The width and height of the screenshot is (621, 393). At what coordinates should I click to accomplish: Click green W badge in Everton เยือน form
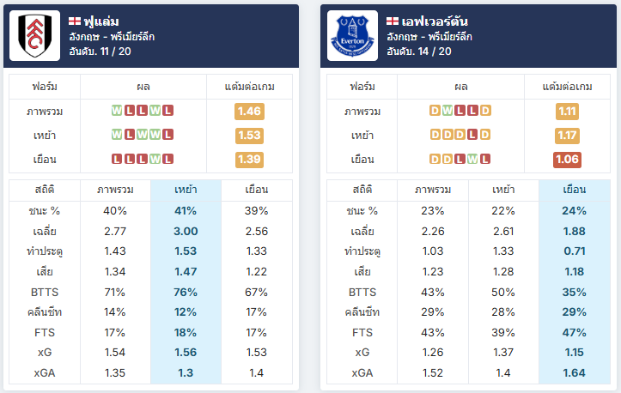(x=472, y=159)
